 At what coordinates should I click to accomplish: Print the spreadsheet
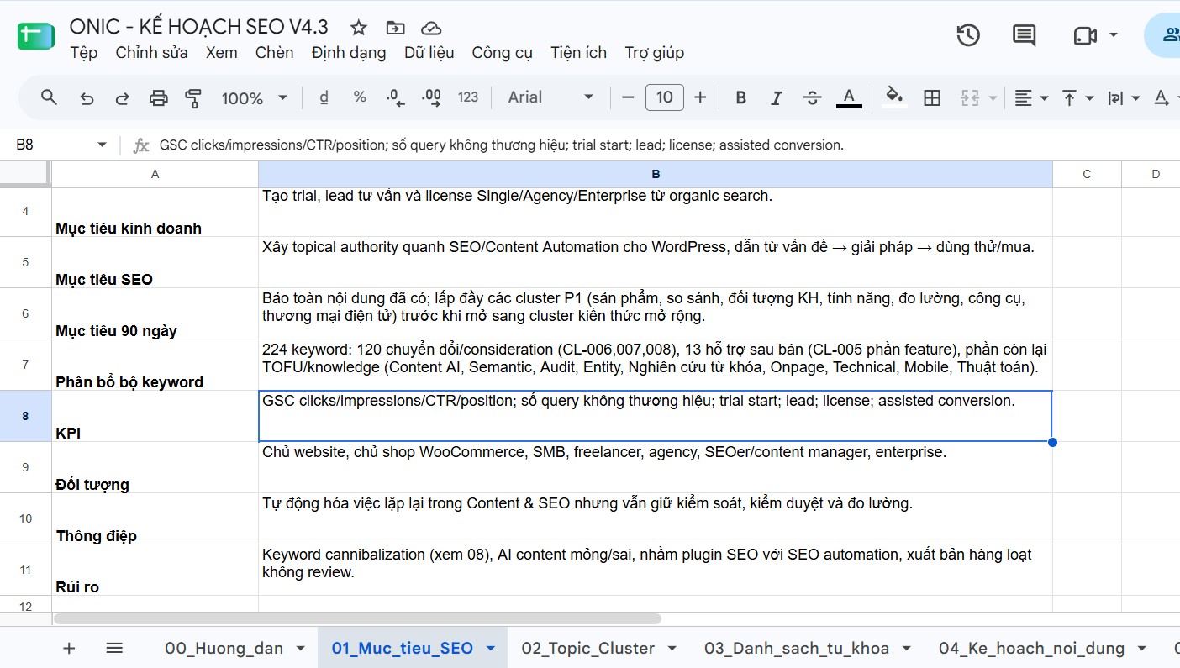158,98
